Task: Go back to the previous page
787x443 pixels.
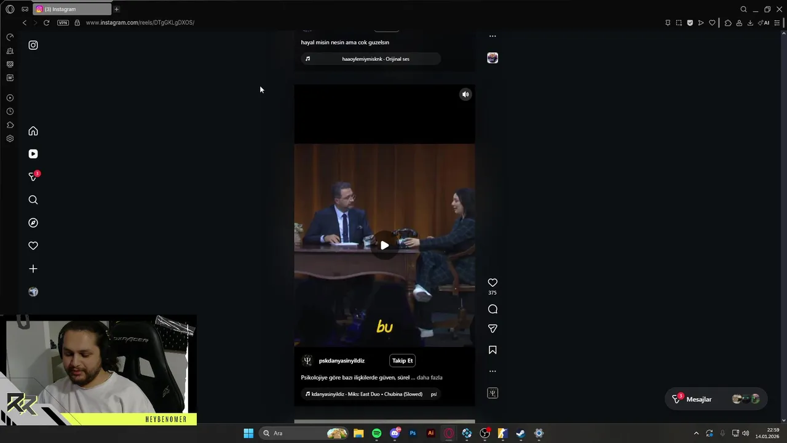Action: pyautogui.click(x=25, y=23)
